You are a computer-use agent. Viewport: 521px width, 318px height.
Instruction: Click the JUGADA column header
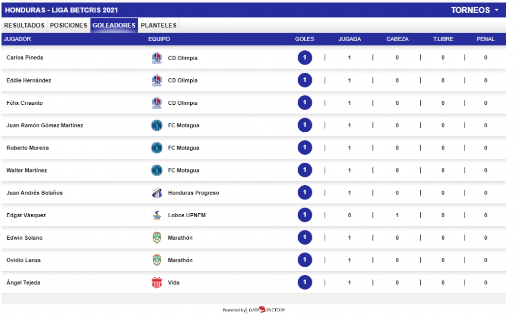[350, 39]
